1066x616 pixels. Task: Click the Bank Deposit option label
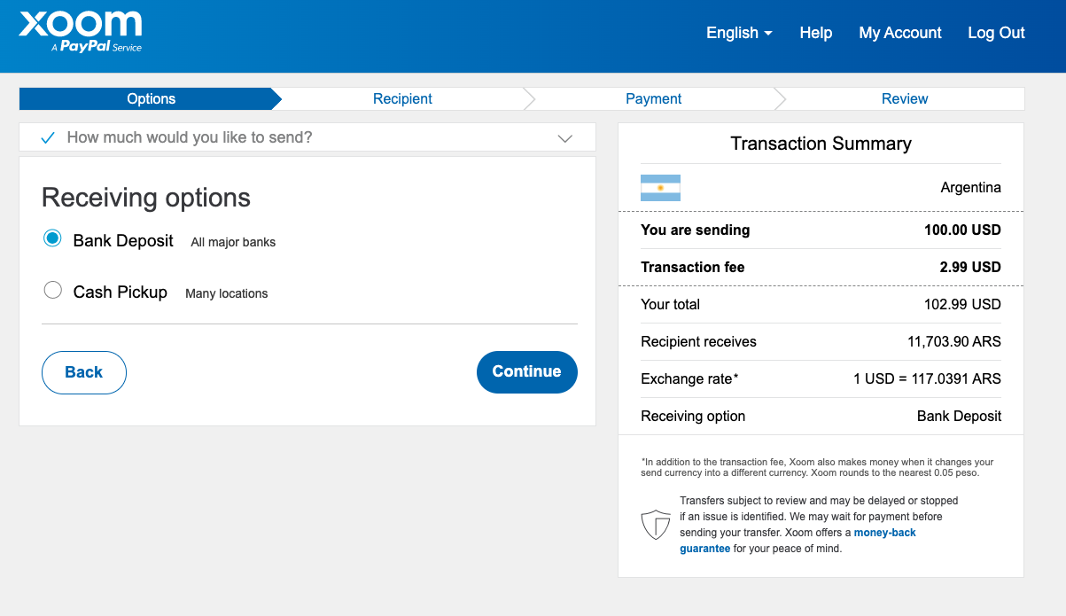pos(123,241)
